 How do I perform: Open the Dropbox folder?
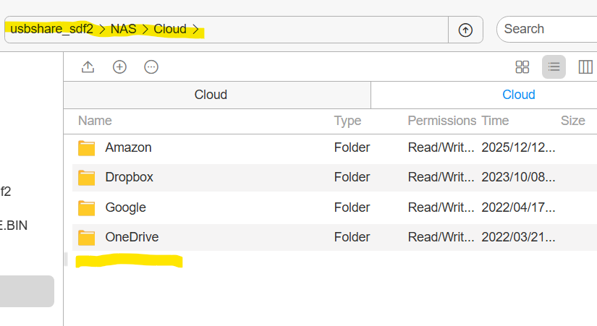pyautogui.click(x=129, y=177)
